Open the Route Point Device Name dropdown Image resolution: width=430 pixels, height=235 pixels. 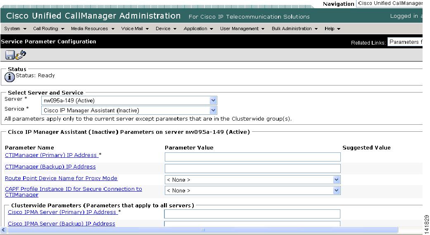337,180
